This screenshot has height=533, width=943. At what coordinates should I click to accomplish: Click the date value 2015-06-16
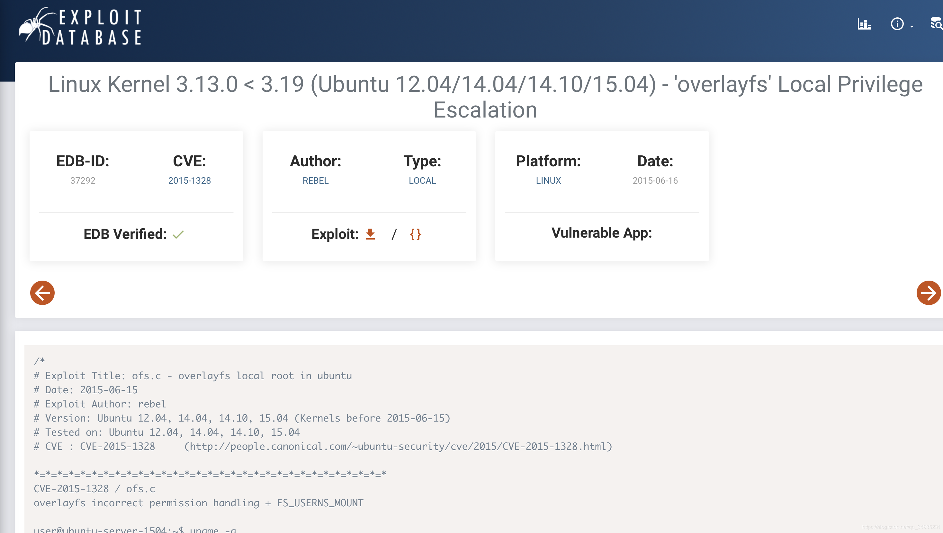coord(655,180)
